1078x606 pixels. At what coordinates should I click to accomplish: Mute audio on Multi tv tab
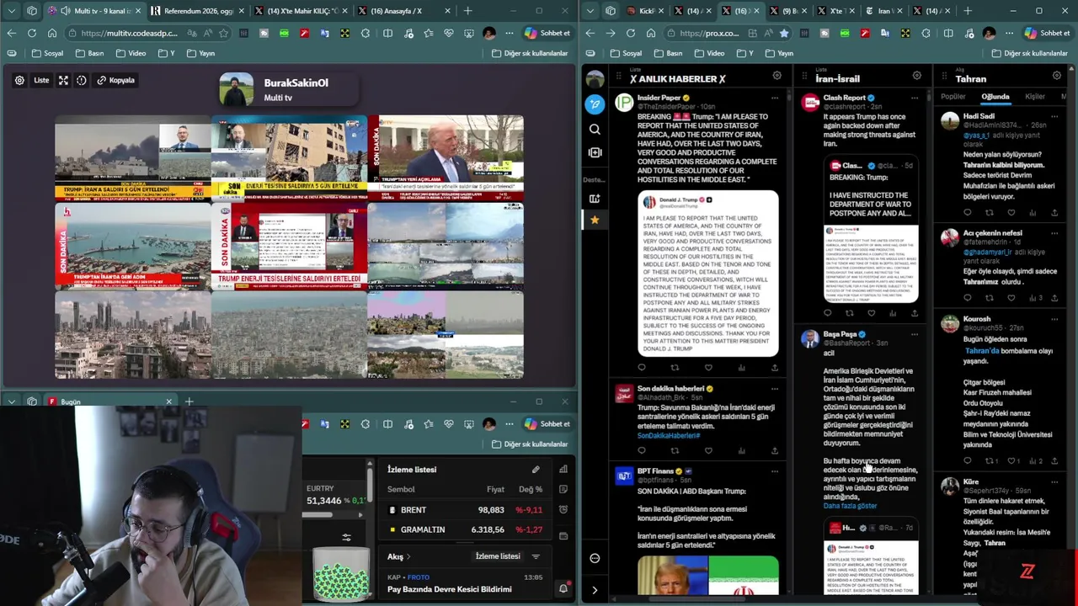point(66,11)
